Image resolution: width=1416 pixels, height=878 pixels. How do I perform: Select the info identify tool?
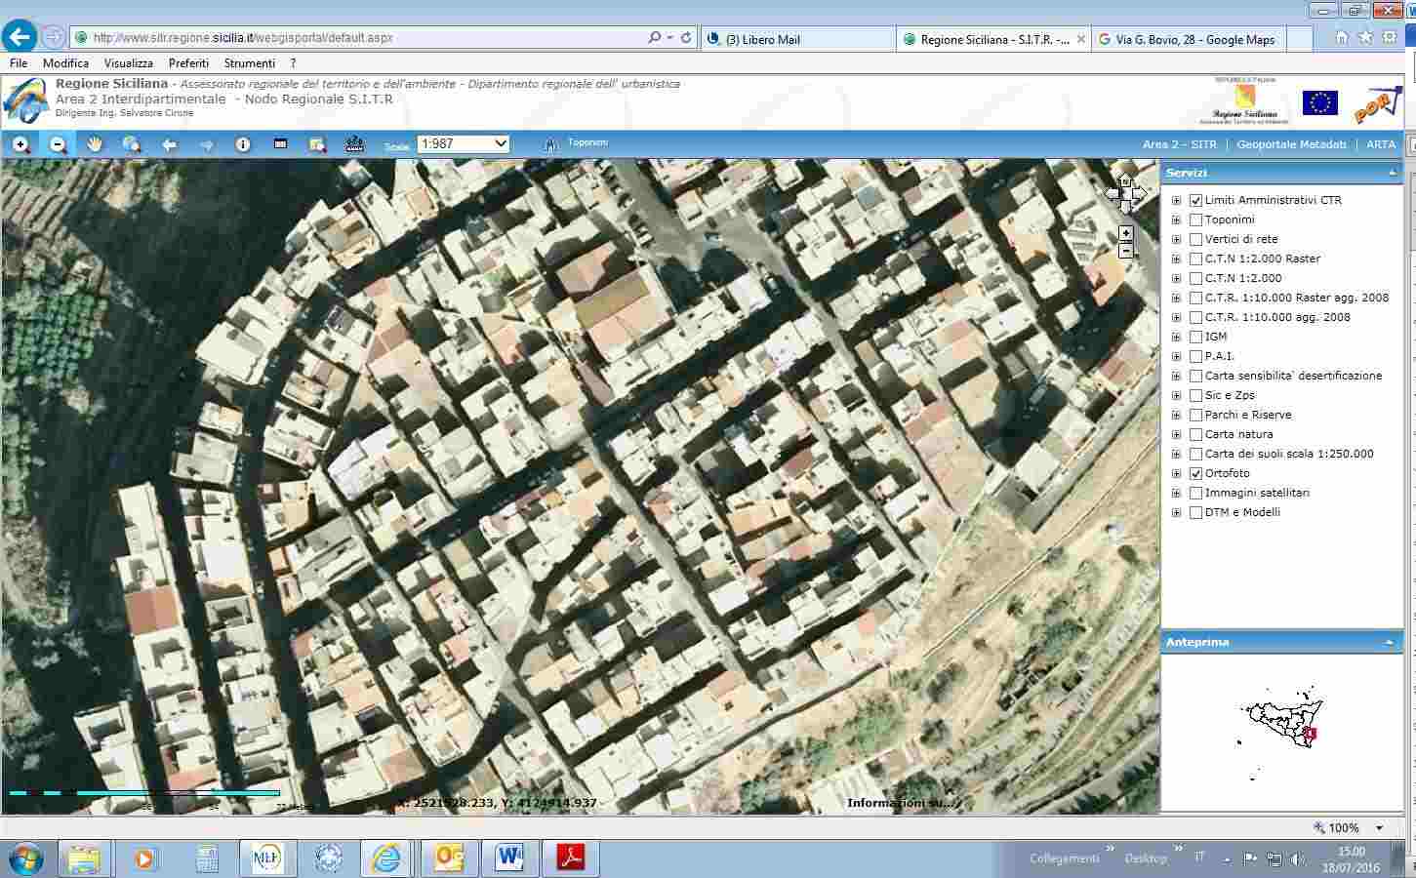[243, 144]
